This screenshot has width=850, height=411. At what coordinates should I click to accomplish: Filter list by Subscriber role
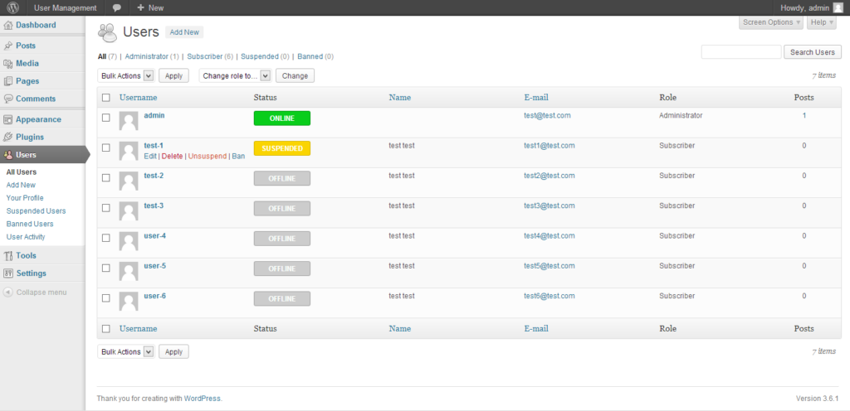[205, 56]
